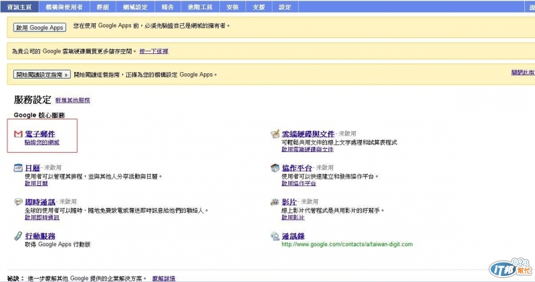The image size is (535, 282).
Task: Click the video icon beside 影片
Action: [x=275, y=202]
